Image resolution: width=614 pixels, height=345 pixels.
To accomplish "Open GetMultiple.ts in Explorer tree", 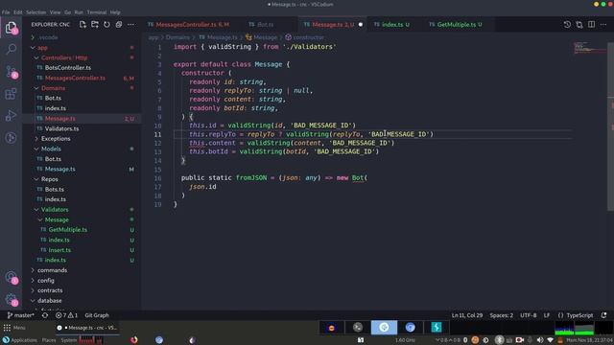I will [68, 230].
